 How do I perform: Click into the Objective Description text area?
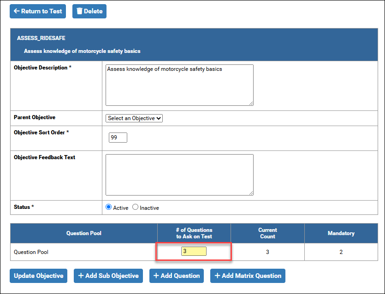point(179,85)
